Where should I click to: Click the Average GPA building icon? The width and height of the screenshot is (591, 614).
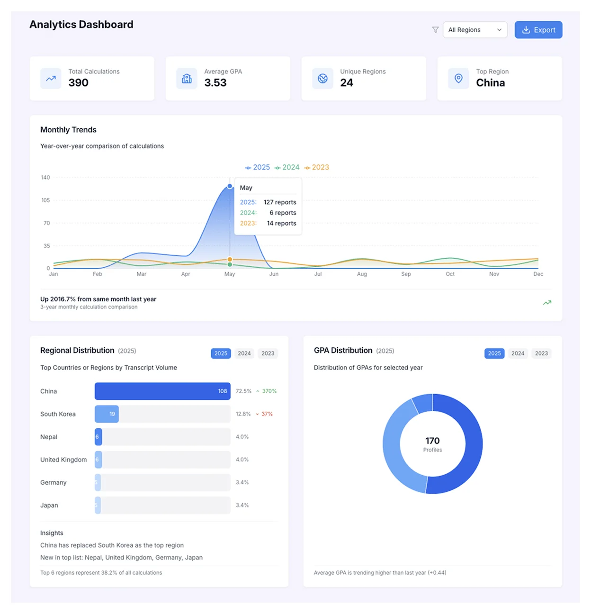tap(187, 79)
